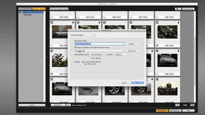Click the folder icon beside example /Users/lbecker/Pictures
The image size is (205, 115).
pyautogui.click(x=83, y=62)
